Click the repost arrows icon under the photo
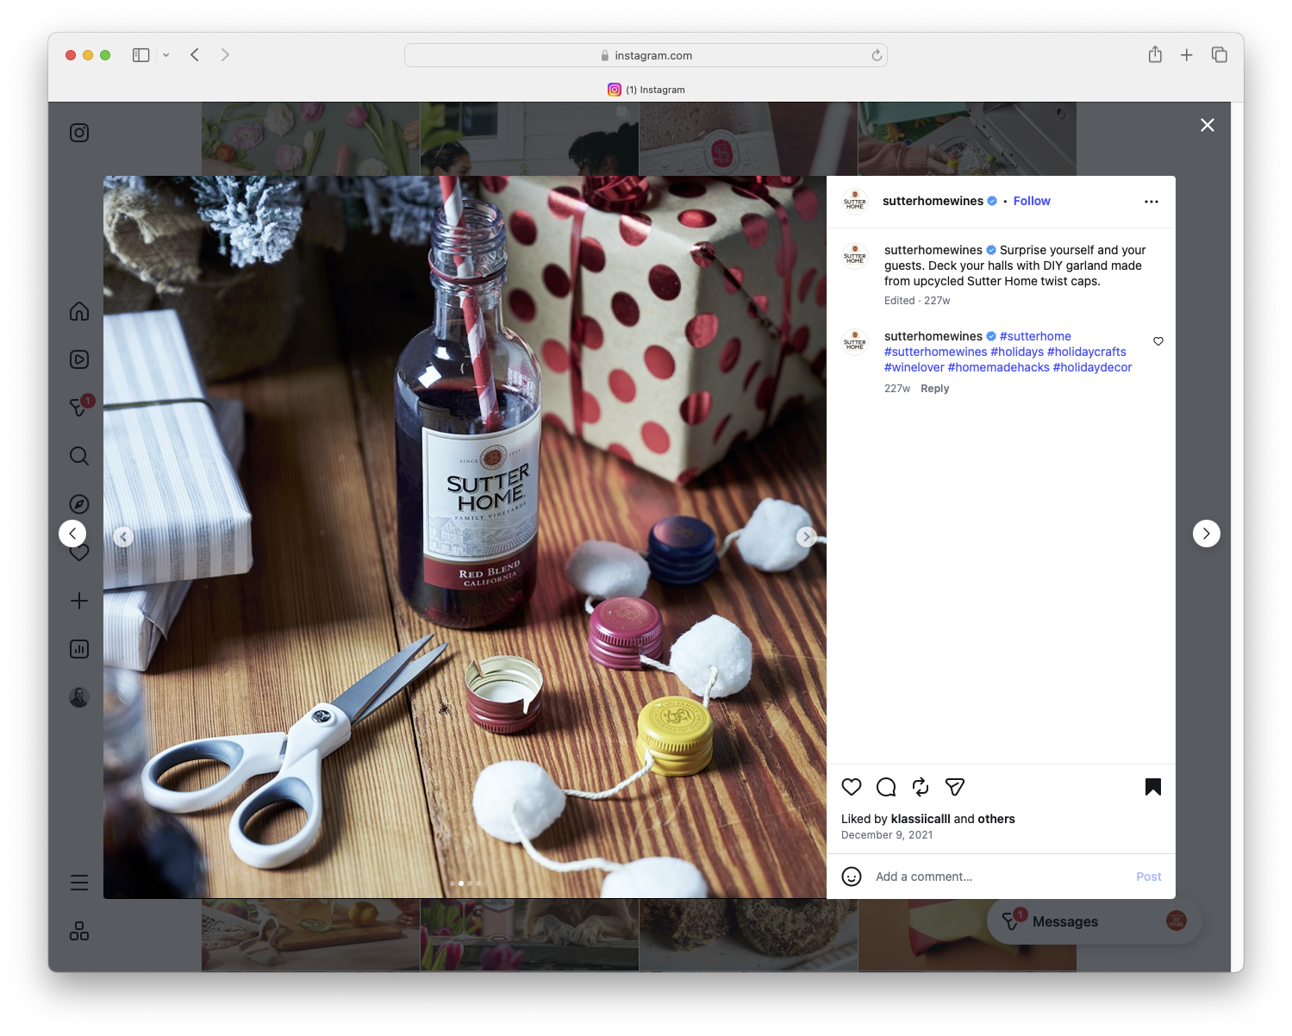The image size is (1292, 1036). pos(920,787)
